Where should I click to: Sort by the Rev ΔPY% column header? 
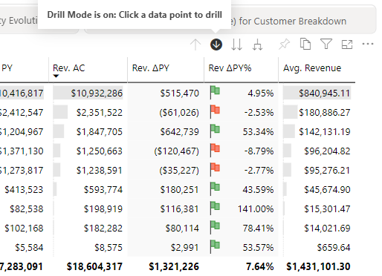[x=230, y=68]
